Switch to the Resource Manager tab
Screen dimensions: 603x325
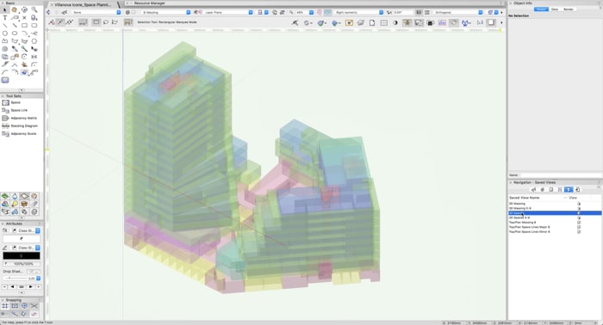(149, 3)
